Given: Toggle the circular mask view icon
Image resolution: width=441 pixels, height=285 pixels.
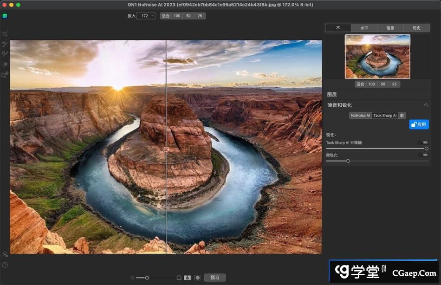Looking at the screenshot, I should click(197, 278).
